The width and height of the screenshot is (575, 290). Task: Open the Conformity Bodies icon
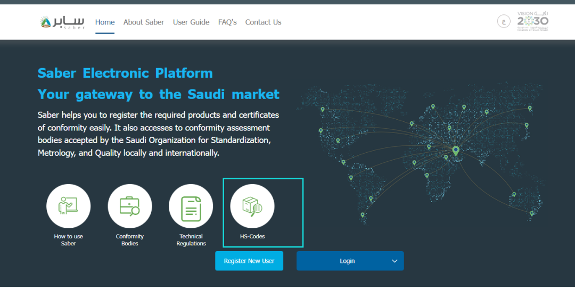point(130,206)
